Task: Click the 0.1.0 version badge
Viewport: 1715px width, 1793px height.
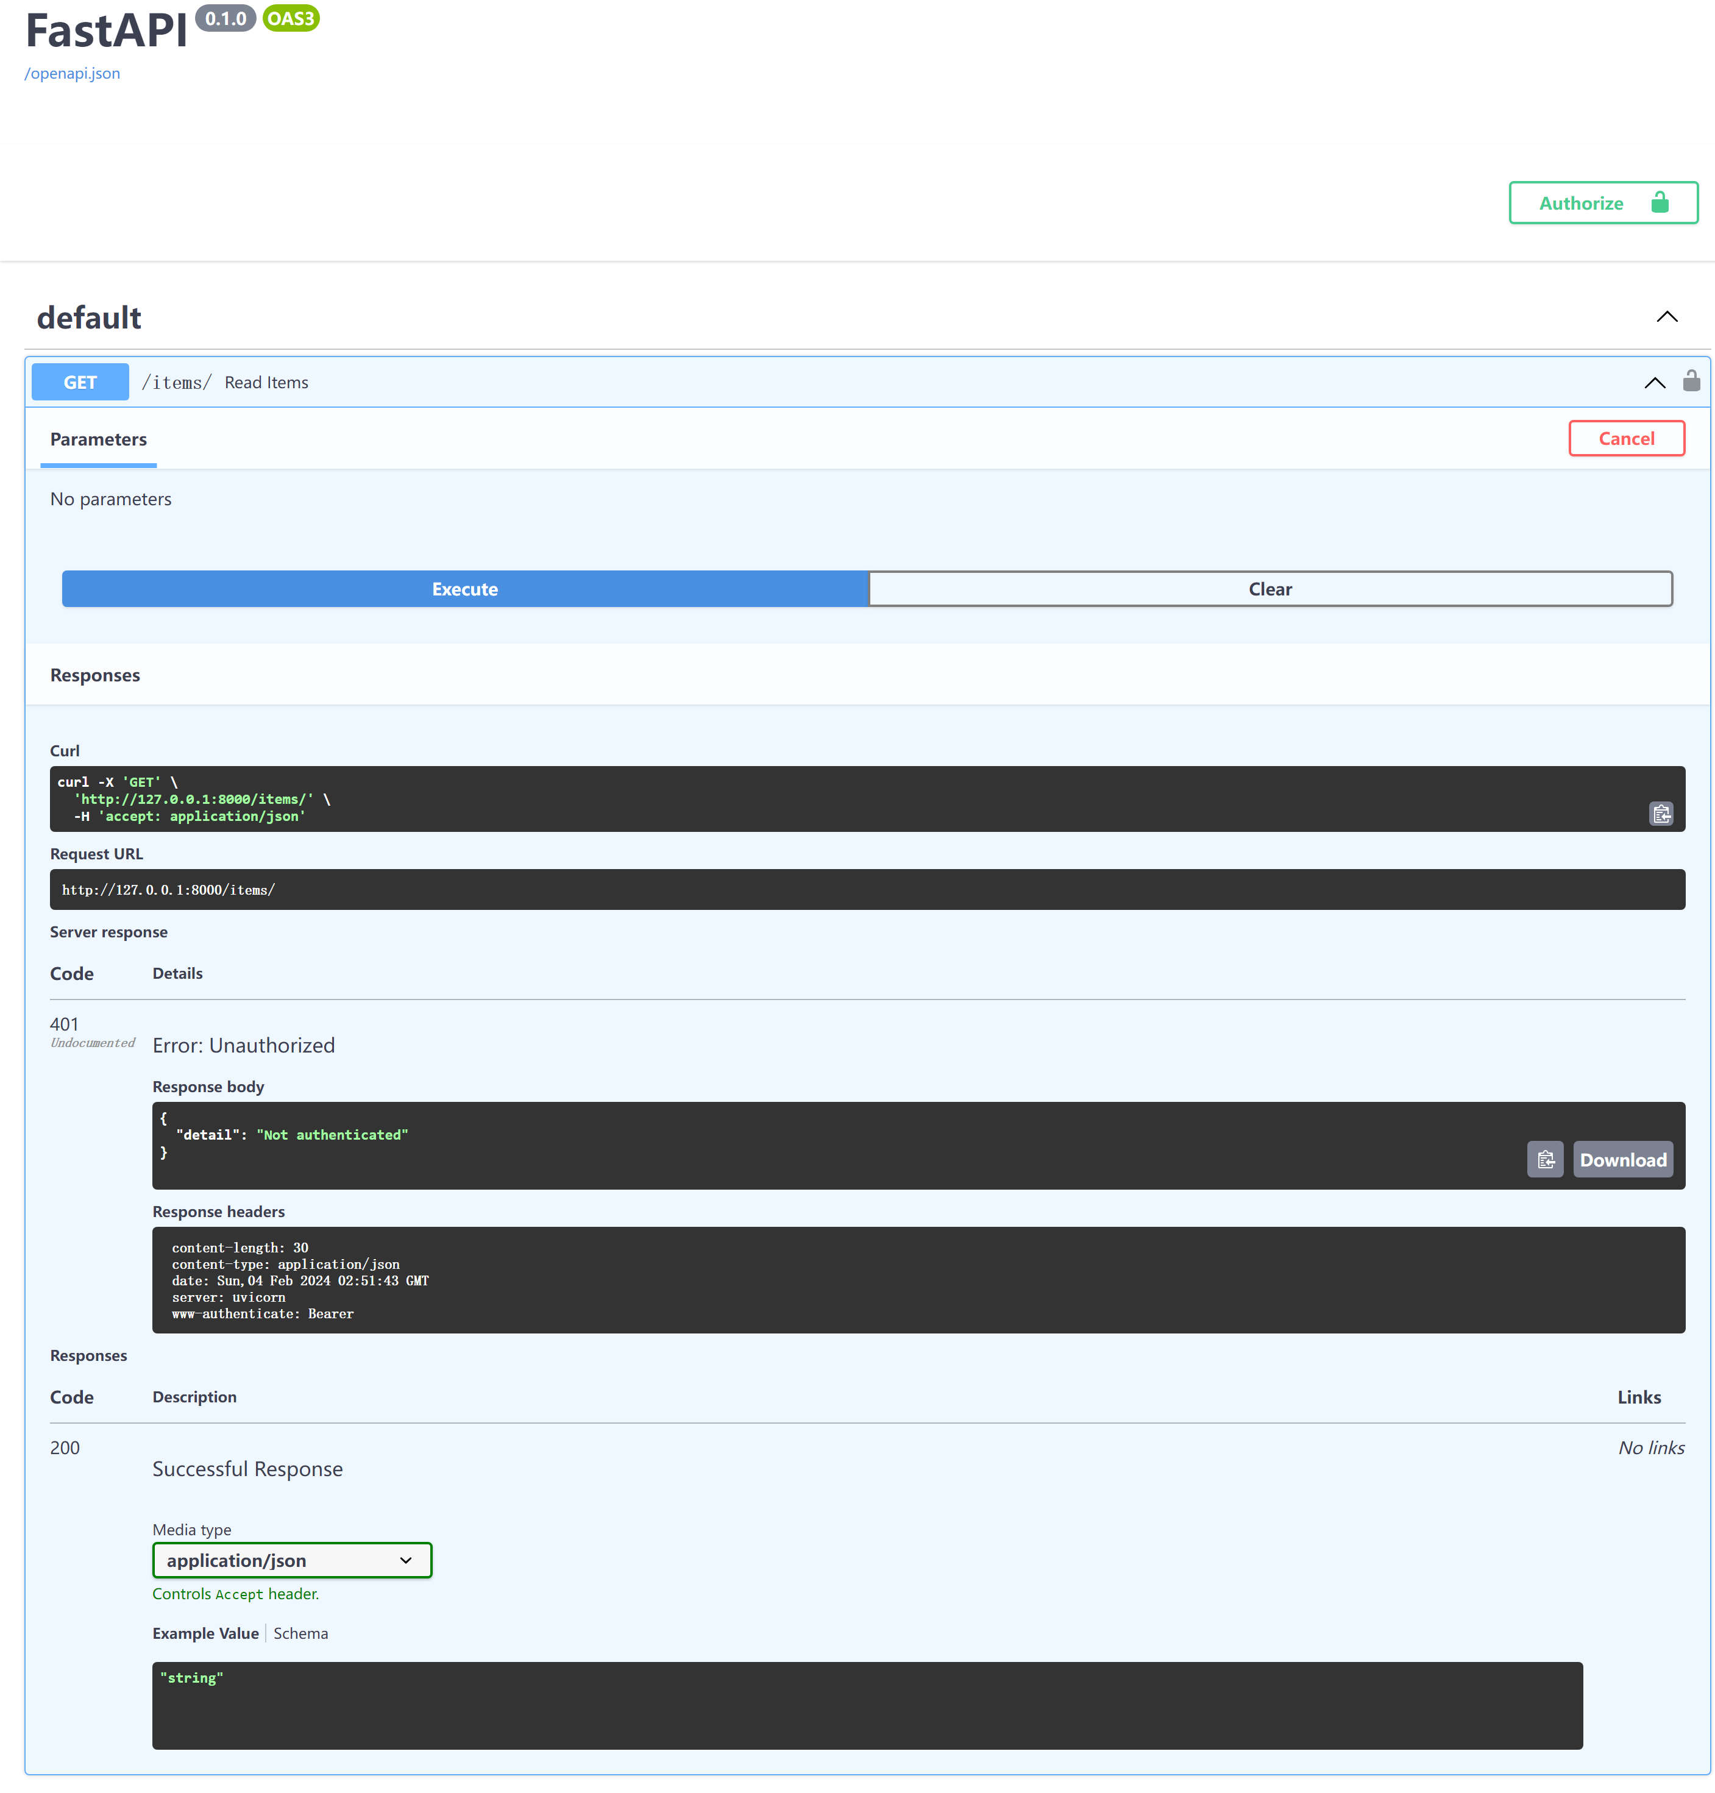Action: tap(224, 18)
